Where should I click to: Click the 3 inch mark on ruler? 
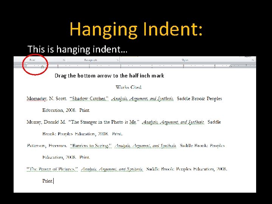(x=121, y=66)
